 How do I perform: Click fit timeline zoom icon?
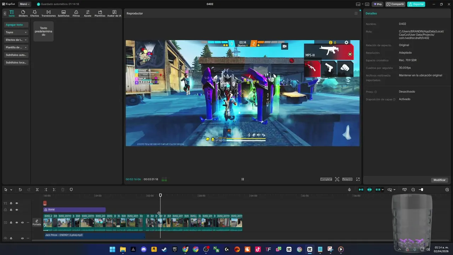point(405,190)
